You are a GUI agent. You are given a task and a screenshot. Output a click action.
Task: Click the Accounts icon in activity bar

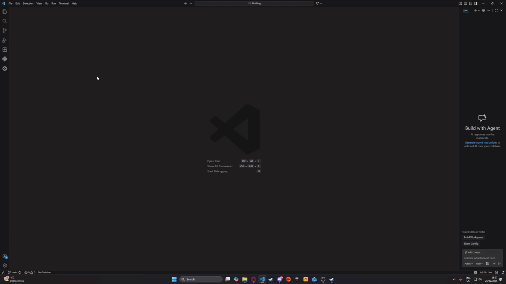tap(5, 256)
